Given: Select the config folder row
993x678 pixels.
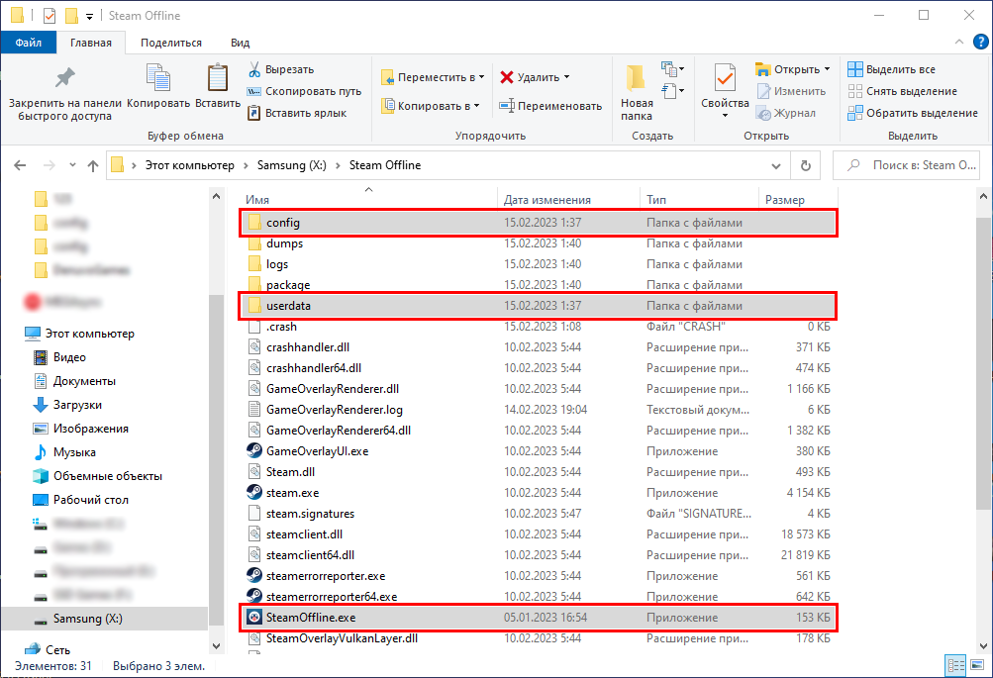Looking at the screenshot, I should (x=538, y=222).
